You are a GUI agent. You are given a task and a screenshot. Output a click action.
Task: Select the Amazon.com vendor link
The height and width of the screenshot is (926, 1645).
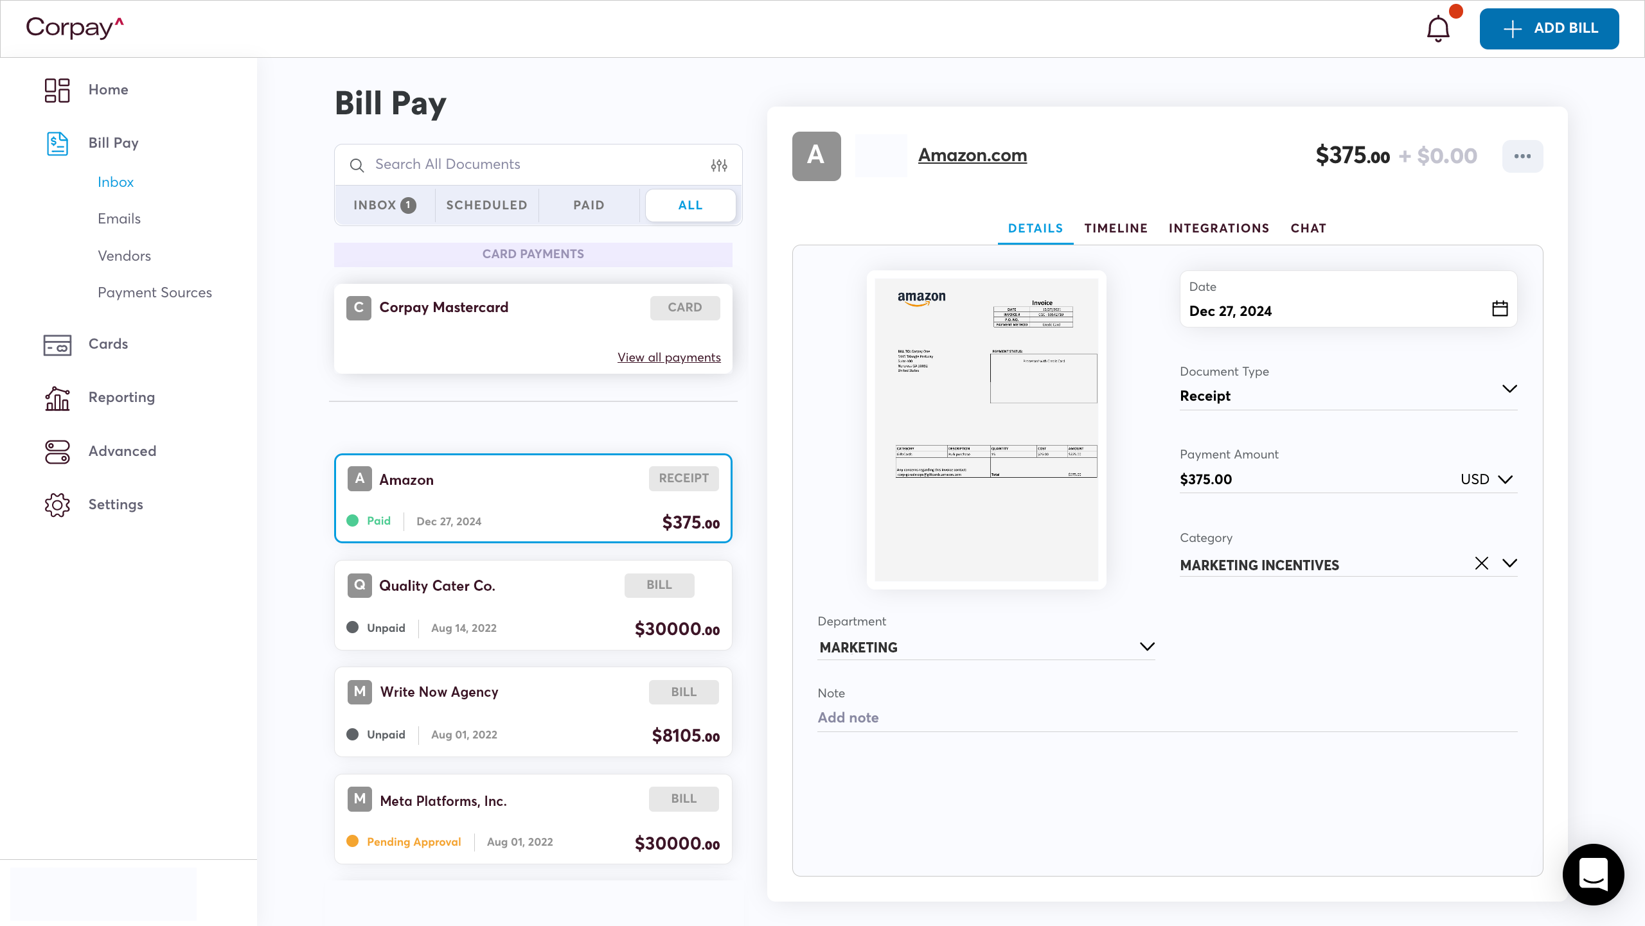click(972, 155)
